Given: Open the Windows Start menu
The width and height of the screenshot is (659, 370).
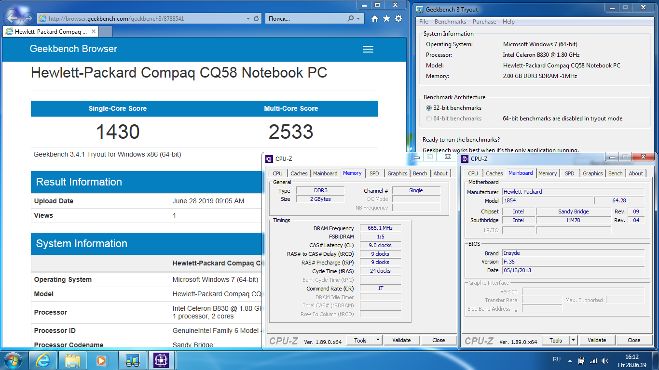Looking at the screenshot, I should pos(12,360).
